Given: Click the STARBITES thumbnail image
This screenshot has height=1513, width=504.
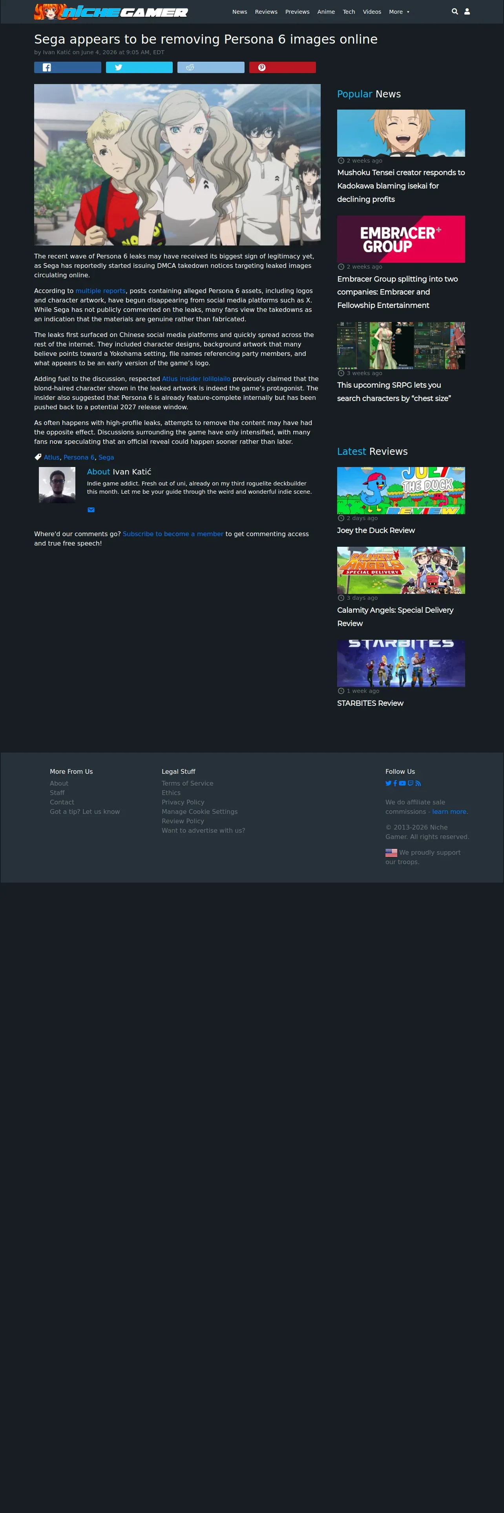Looking at the screenshot, I should (401, 664).
